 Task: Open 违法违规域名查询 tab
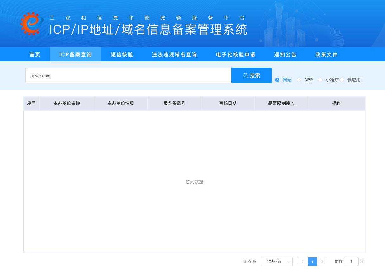[174, 54]
